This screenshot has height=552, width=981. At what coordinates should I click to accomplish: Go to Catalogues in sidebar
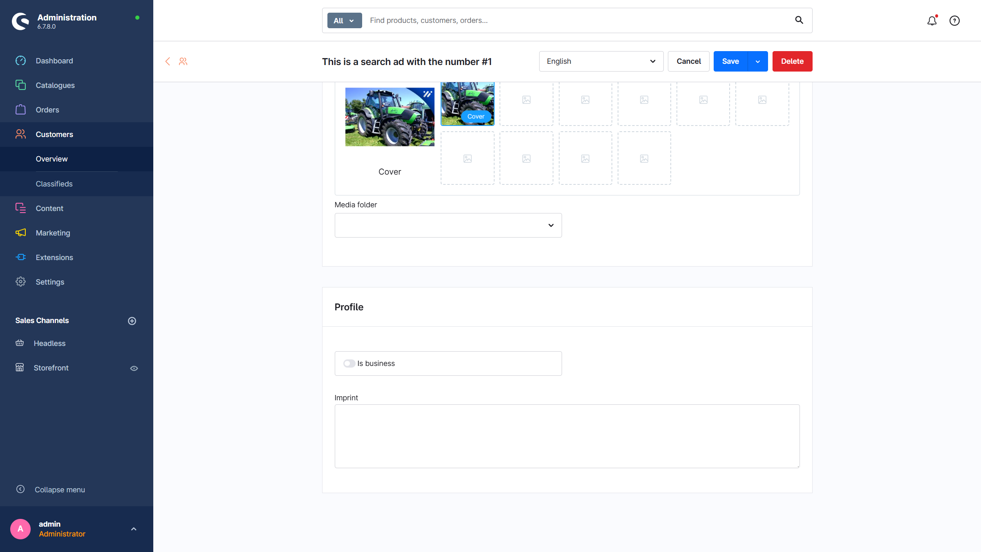[x=55, y=85]
